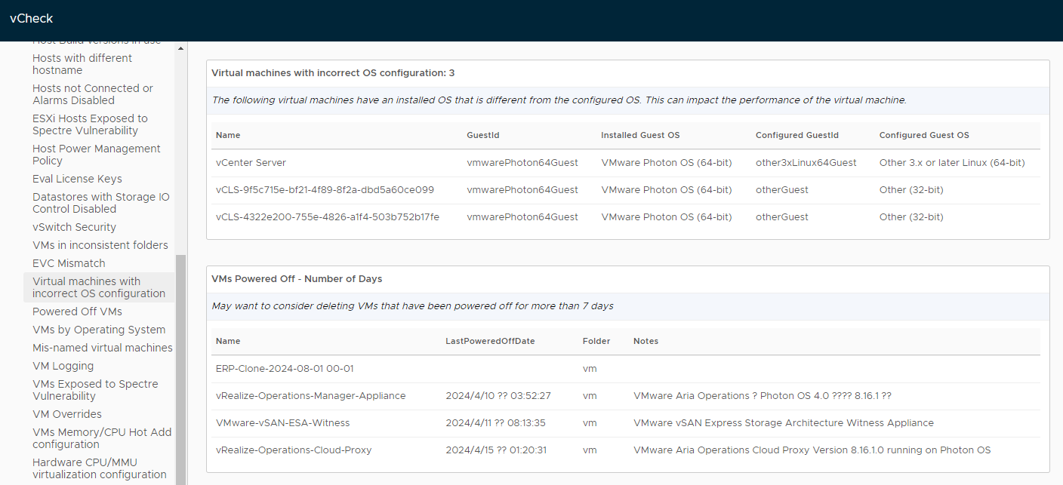Select 'Virtual machines with incorrect OS configuration' sidebar item
The width and height of the screenshot is (1063, 485).
[99, 287]
